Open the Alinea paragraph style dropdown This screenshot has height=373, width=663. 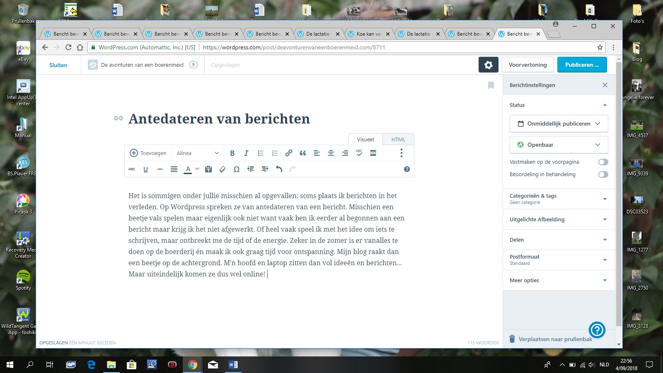197,153
